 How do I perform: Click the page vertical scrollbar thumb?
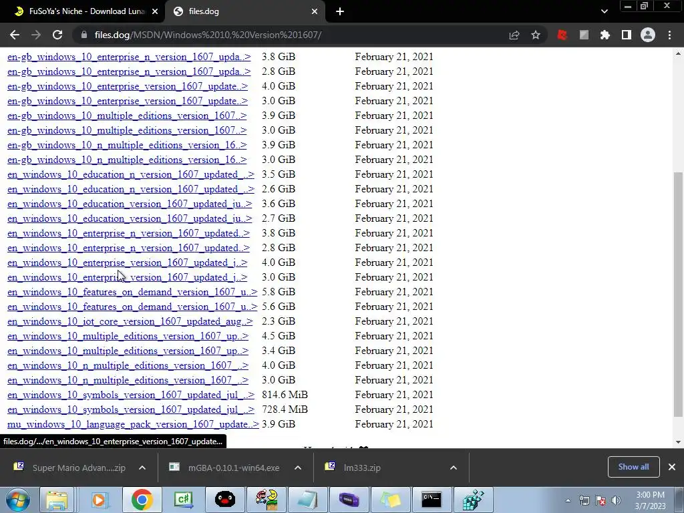pos(678,295)
